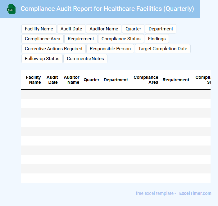Click the Follow-up Status tag
Screen dimensions: 218x206
pyautogui.click(x=42, y=59)
